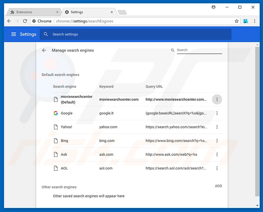
Task: Click the browser forward navigation arrow
Action: (x=17, y=21)
